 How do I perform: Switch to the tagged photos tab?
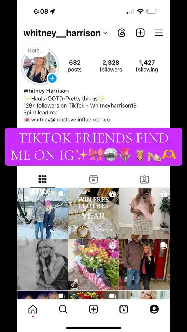tap(144, 179)
